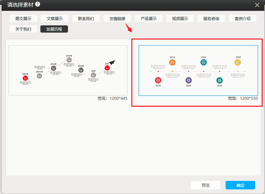The height and width of the screenshot is (194, 265).
Task: Click the paper plane icon in left template
Action: (112, 62)
